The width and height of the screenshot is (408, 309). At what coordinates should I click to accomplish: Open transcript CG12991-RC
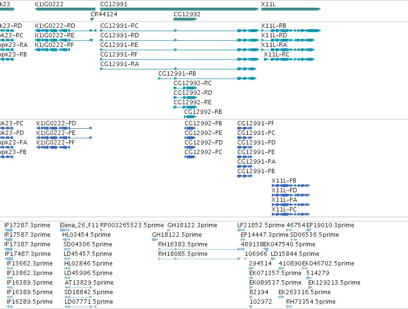(x=179, y=31)
